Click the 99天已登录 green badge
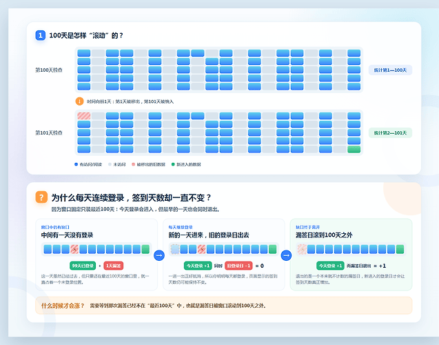This screenshot has height=345, width=439. click(83, 266)
